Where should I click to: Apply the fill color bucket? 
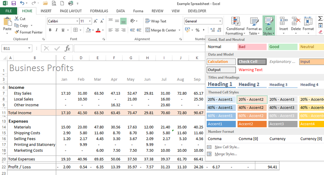[88, 30]
